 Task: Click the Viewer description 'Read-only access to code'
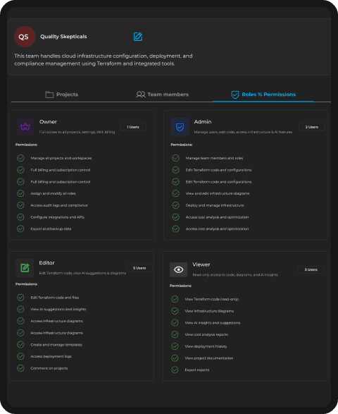tap(235, 274)
